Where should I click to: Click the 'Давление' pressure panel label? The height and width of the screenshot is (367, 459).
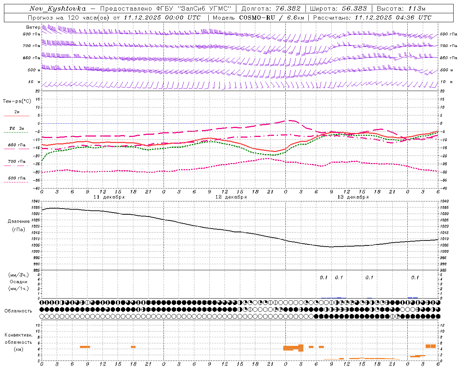point(19,221)
